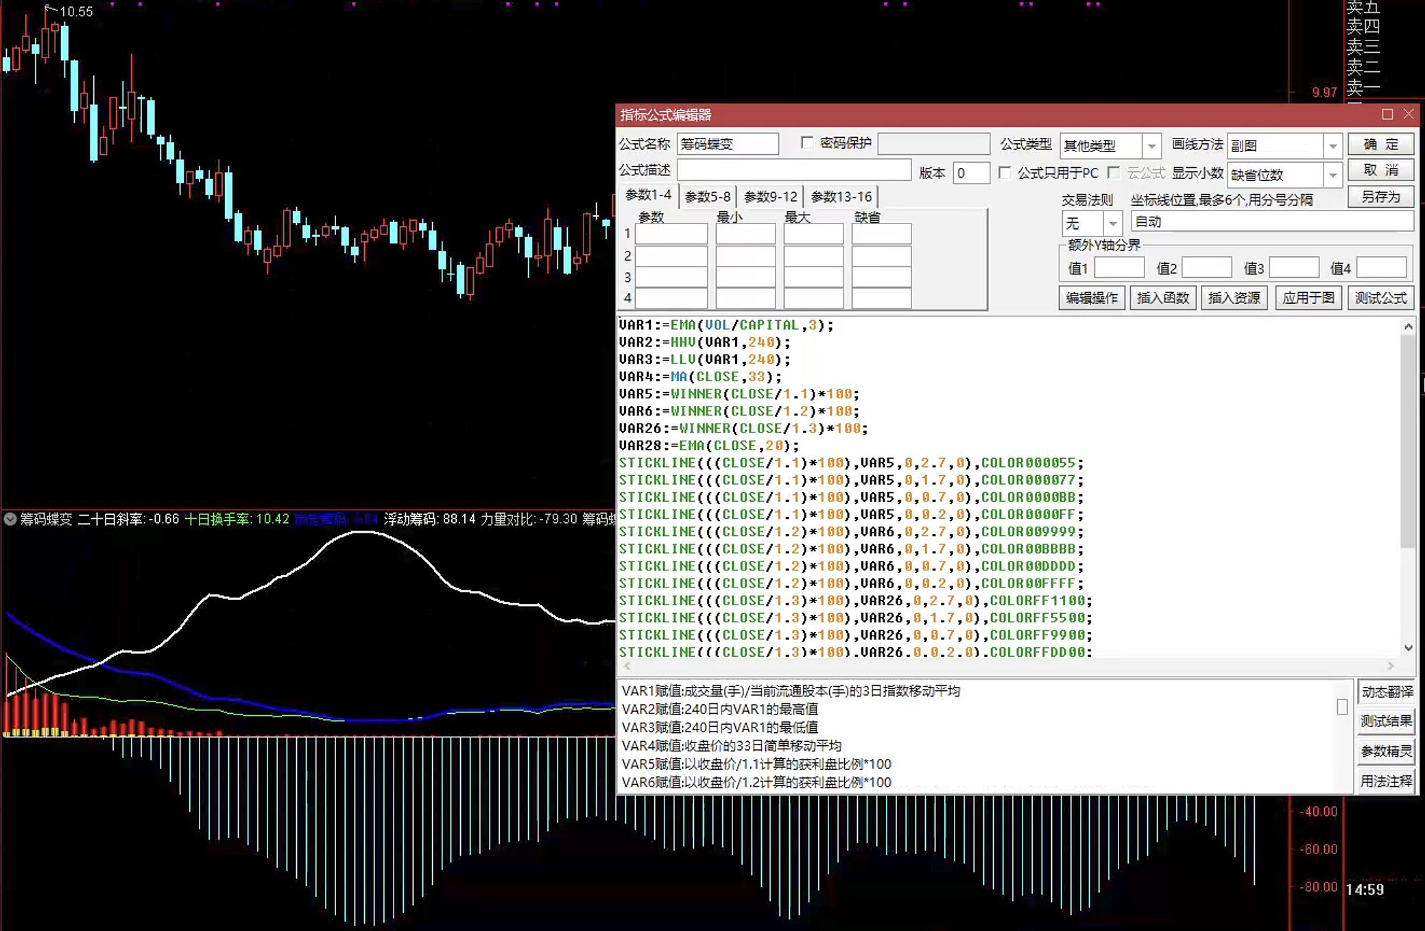Toggle the 云公式 checkbox
This screenshot has height=931, width=1425.
point(1114,173)
